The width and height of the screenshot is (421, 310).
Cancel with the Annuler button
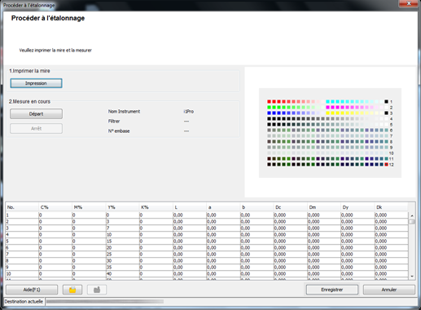click(389, 290)
